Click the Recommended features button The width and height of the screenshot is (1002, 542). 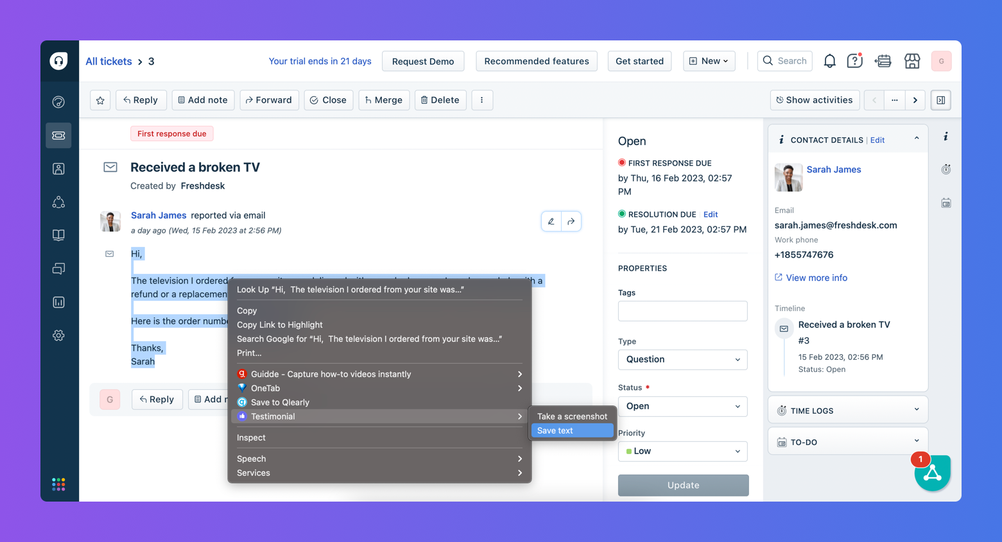(537, 61)
